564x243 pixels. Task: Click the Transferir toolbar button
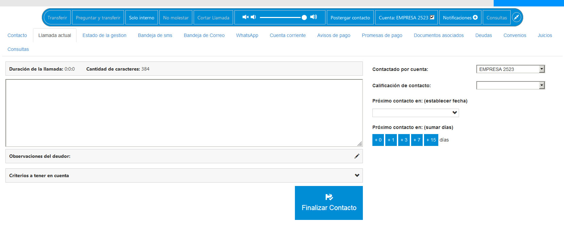[x=57, y=17]
